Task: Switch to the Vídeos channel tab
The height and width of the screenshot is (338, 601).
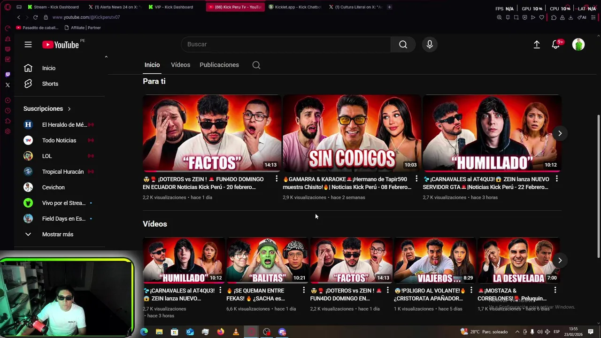Action: click(180, 65)
